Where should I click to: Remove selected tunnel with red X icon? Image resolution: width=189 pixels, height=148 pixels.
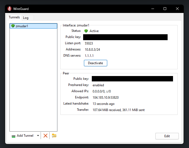point(45,136)
